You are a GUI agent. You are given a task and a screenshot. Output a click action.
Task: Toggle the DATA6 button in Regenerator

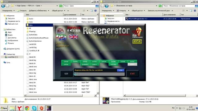click(123, 62)
